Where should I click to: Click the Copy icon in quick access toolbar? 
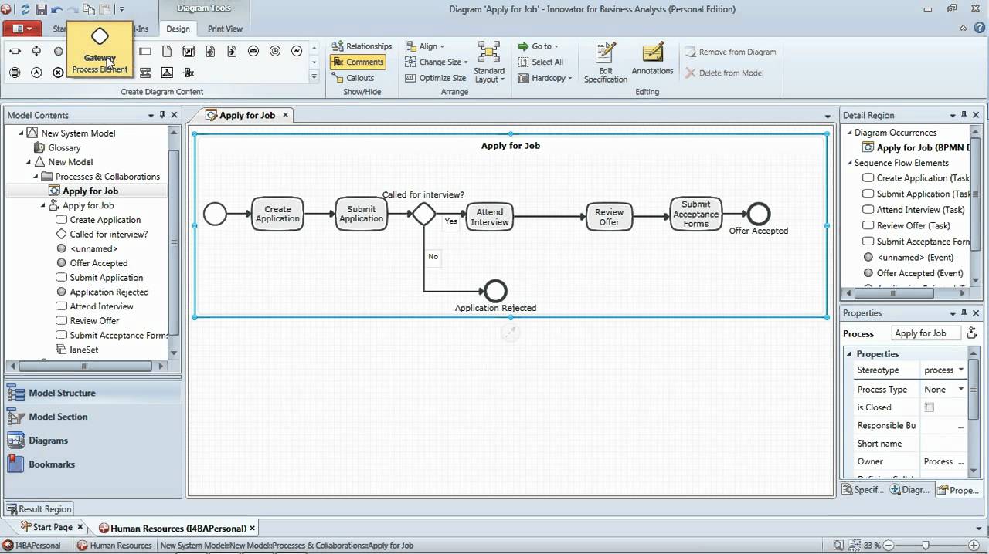pyautogui.click(x=89, y=9)
